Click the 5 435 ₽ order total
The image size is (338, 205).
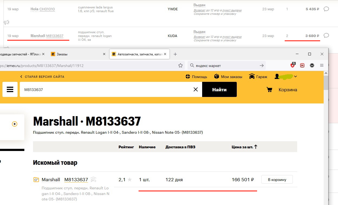pos(312,9)
